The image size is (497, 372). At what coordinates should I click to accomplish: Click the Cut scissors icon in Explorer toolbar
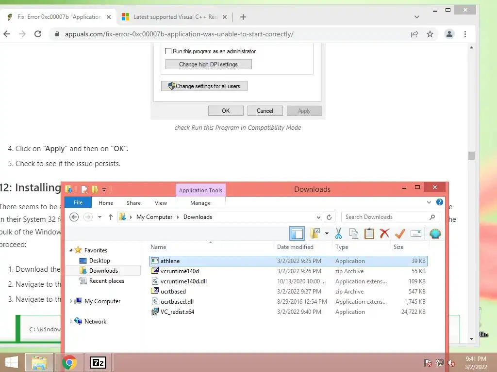tap(338, 234)
